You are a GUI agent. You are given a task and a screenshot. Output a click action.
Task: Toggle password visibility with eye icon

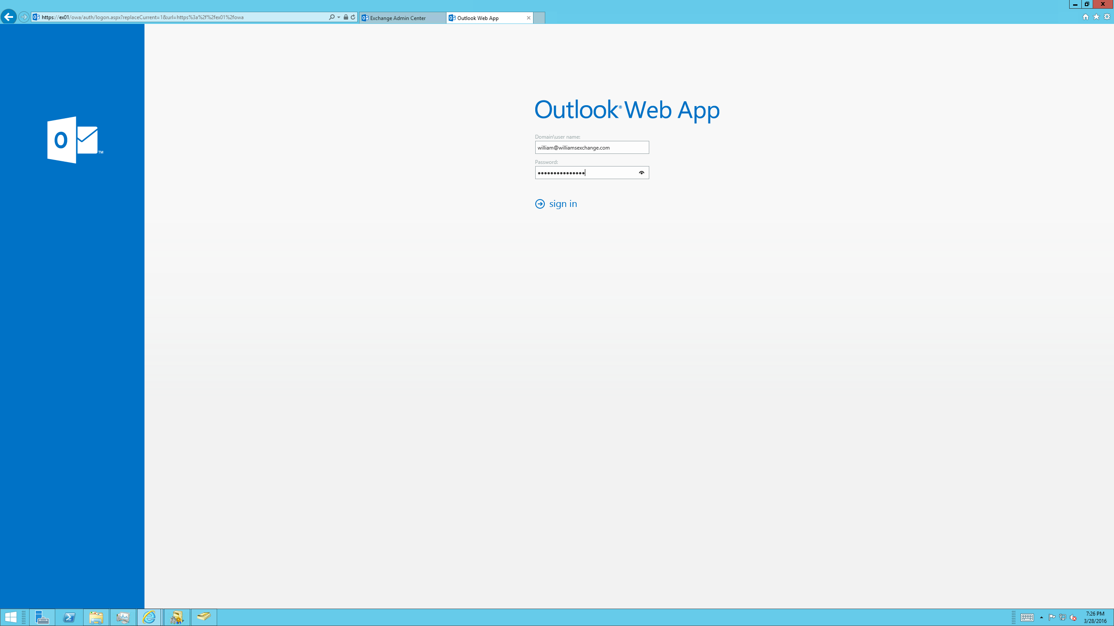click(641, 172)
